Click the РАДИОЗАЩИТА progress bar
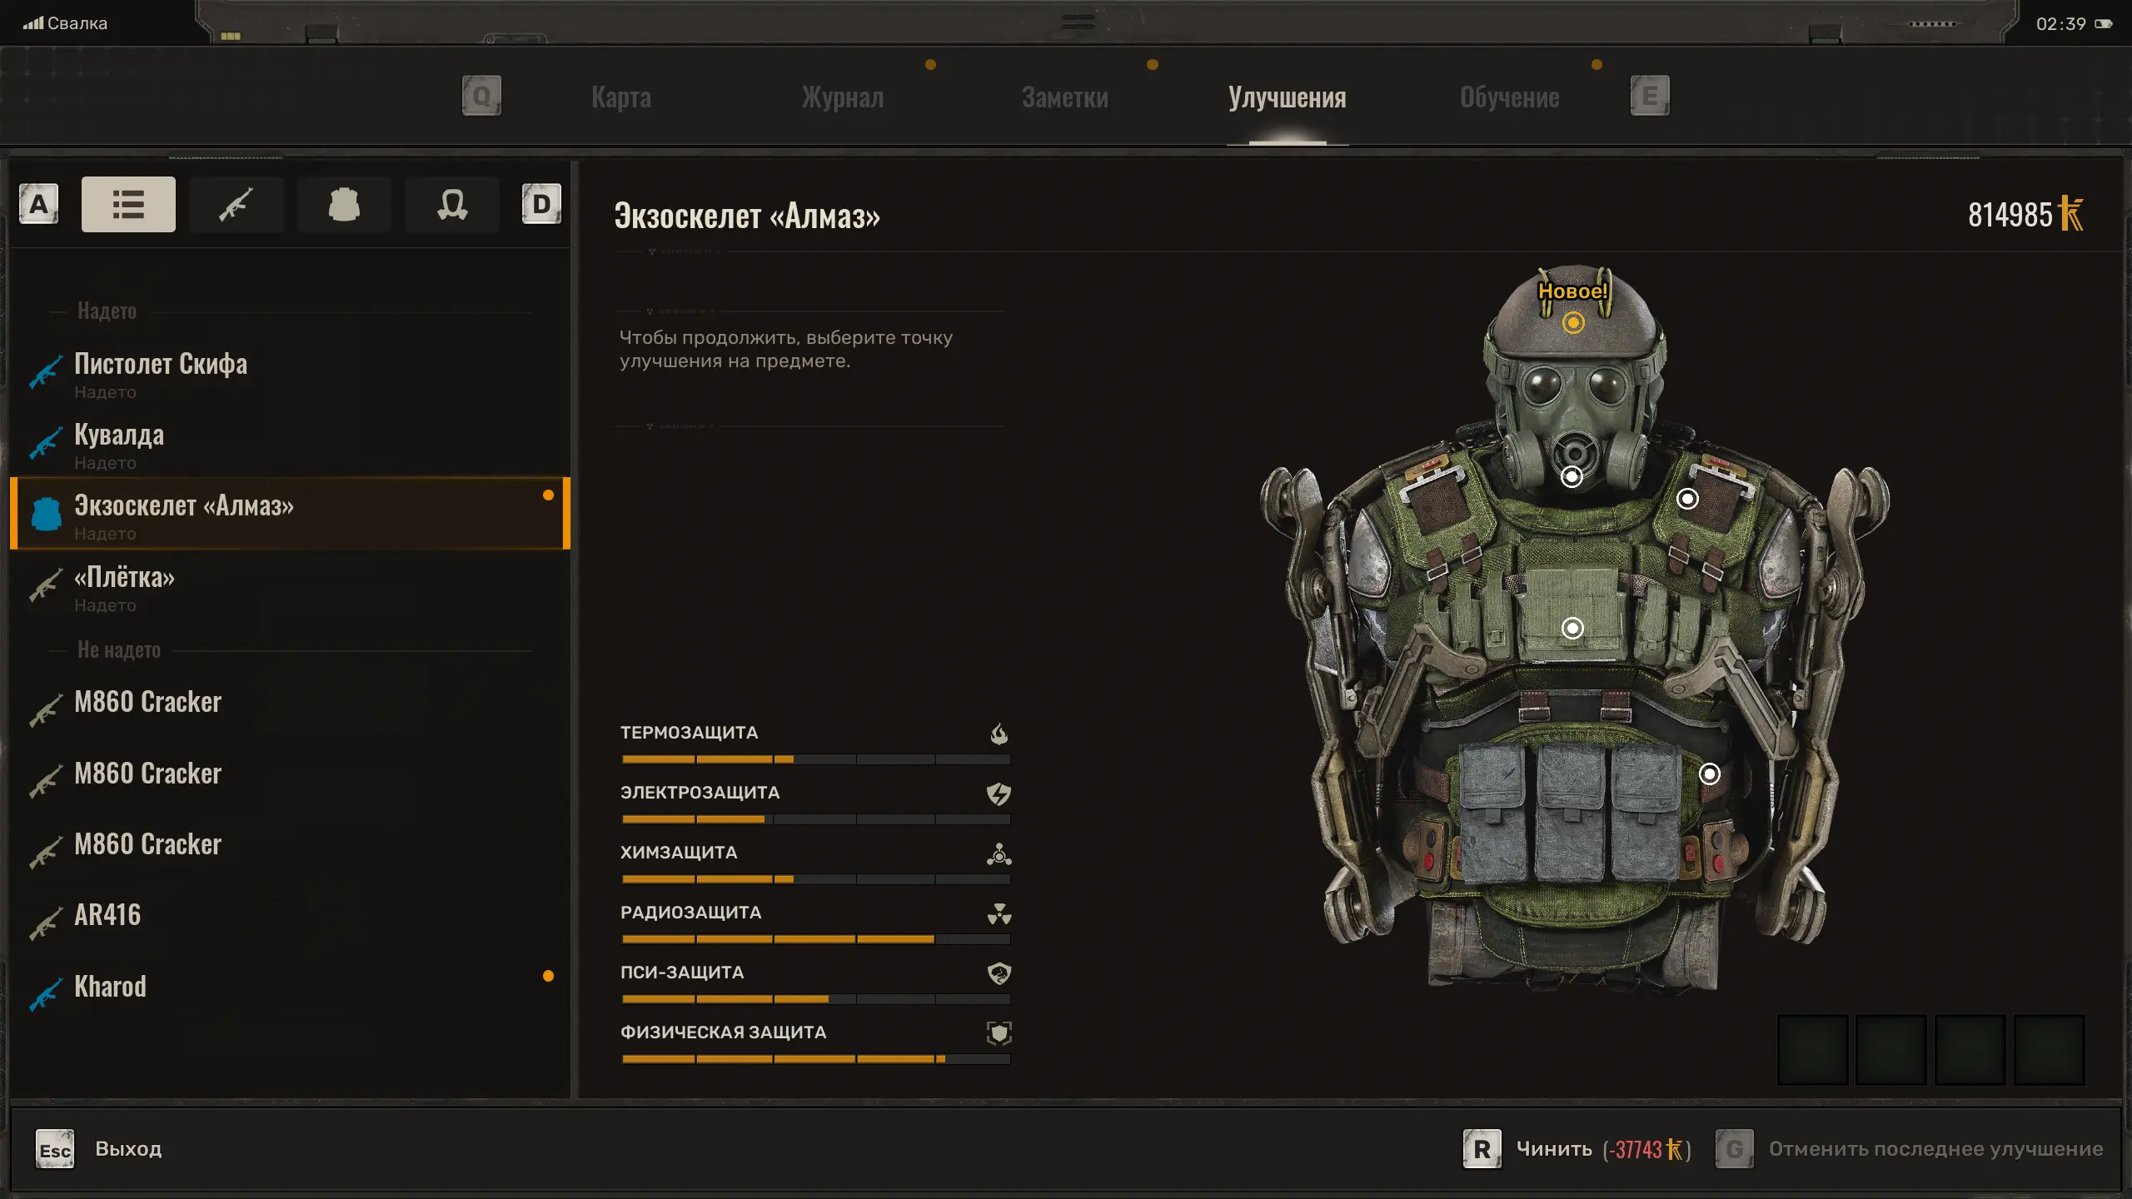The height and width of the screenshot is (1199, 2132). tap(816, 939)
